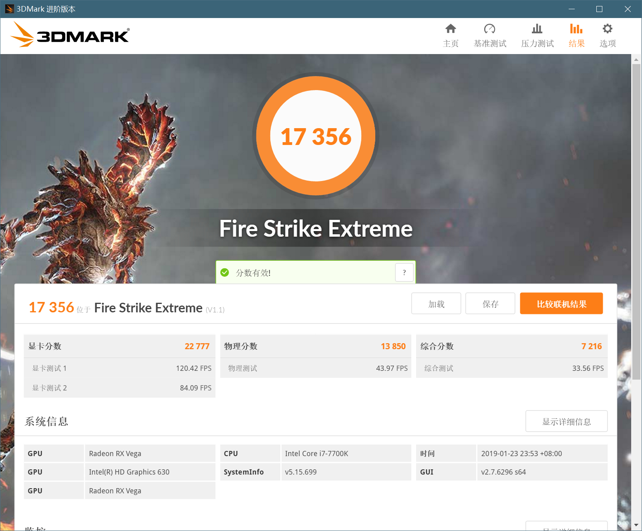Click the 3DMark logo
The height and width of the screenshot is (531, 642).
[x=70, y=34]
